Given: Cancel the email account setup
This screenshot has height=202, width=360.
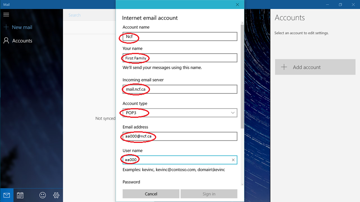Looking at the screenshot, I should 151,194.
